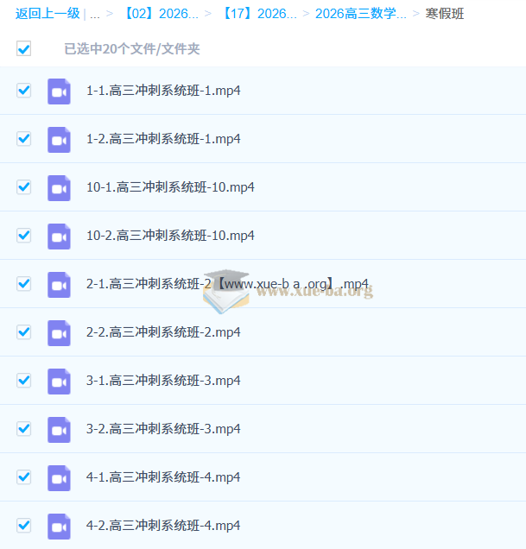Deselect checkbox for 10-1.高三冲刺系统班-10.mp4

(x=24, y=187)
